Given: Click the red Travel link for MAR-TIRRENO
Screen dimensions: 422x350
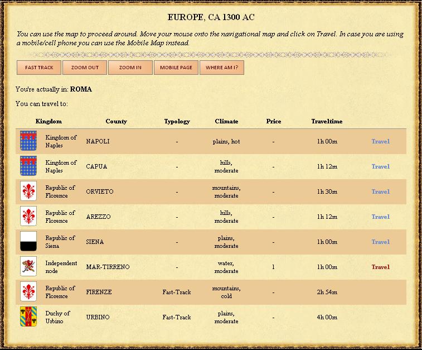Looking at the screenshot, I should 380,267.
